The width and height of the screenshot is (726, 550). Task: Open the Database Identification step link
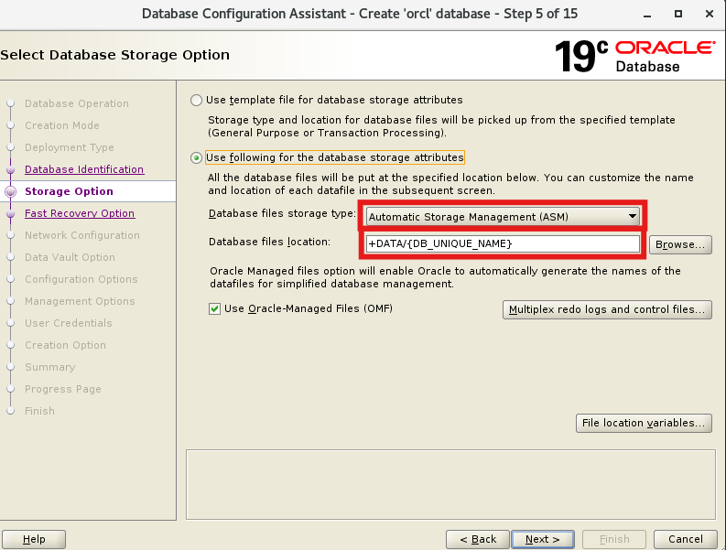coord(84,169)
